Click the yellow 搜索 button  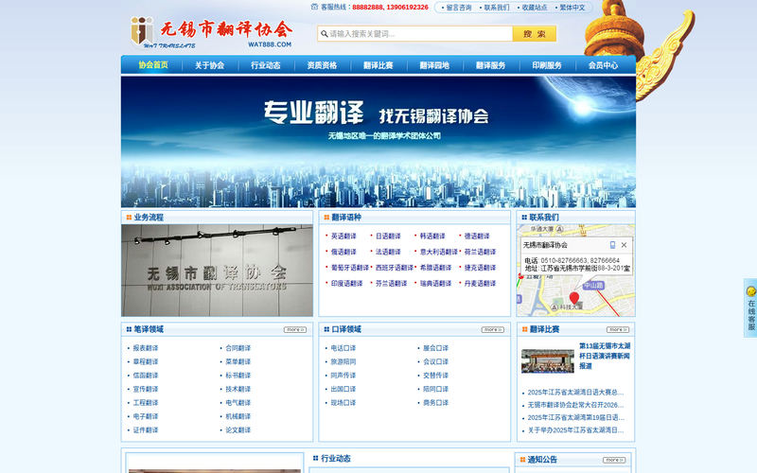[535, 34]
